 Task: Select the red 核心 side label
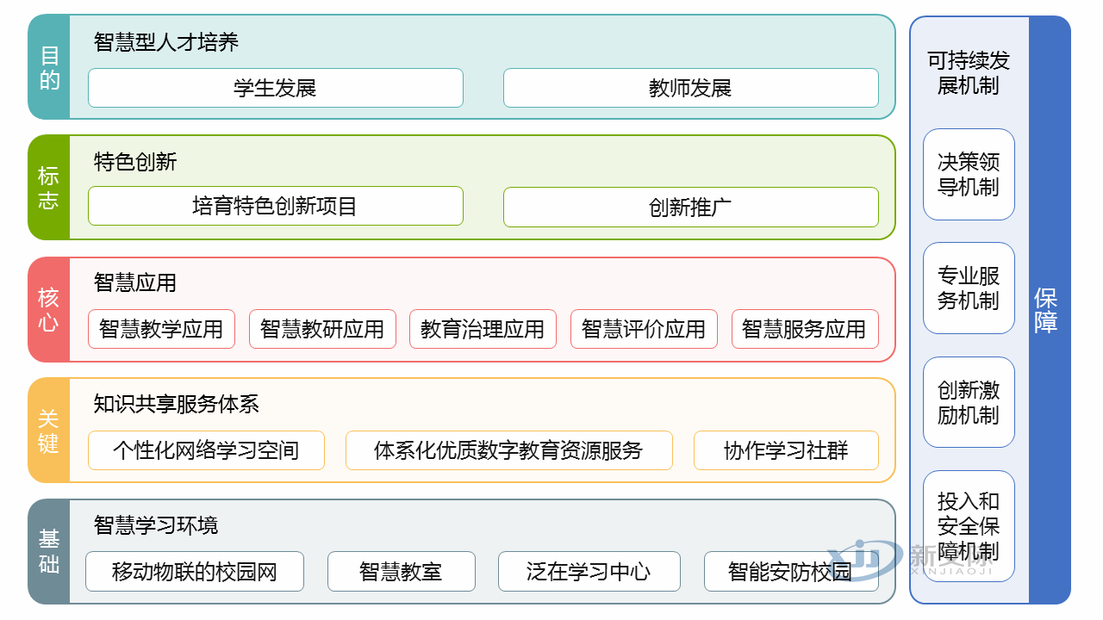click(x=49, y=310)
